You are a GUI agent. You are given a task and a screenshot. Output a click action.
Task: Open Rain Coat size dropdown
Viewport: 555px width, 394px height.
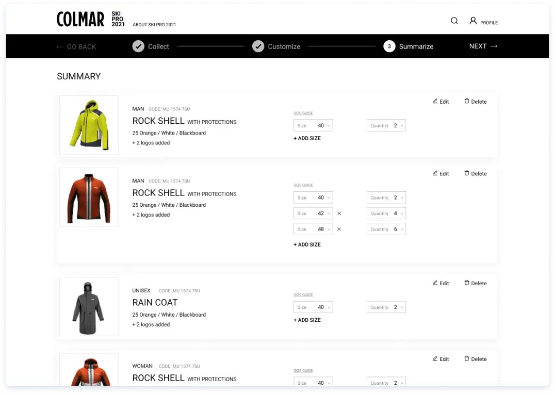[313, 307]
